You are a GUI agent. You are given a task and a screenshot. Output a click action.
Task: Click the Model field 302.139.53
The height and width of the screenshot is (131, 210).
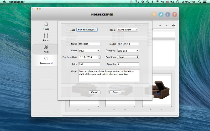pos(128,44)
